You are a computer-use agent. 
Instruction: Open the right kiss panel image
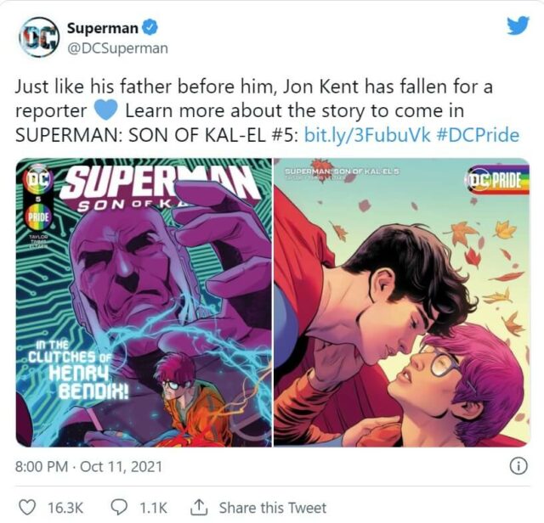click(x=401, y=302)
